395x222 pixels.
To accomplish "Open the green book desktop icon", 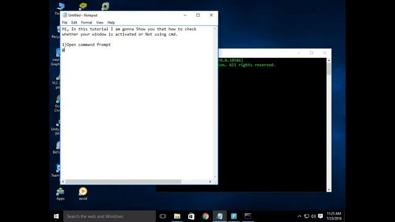I will (x=83, y=6).
